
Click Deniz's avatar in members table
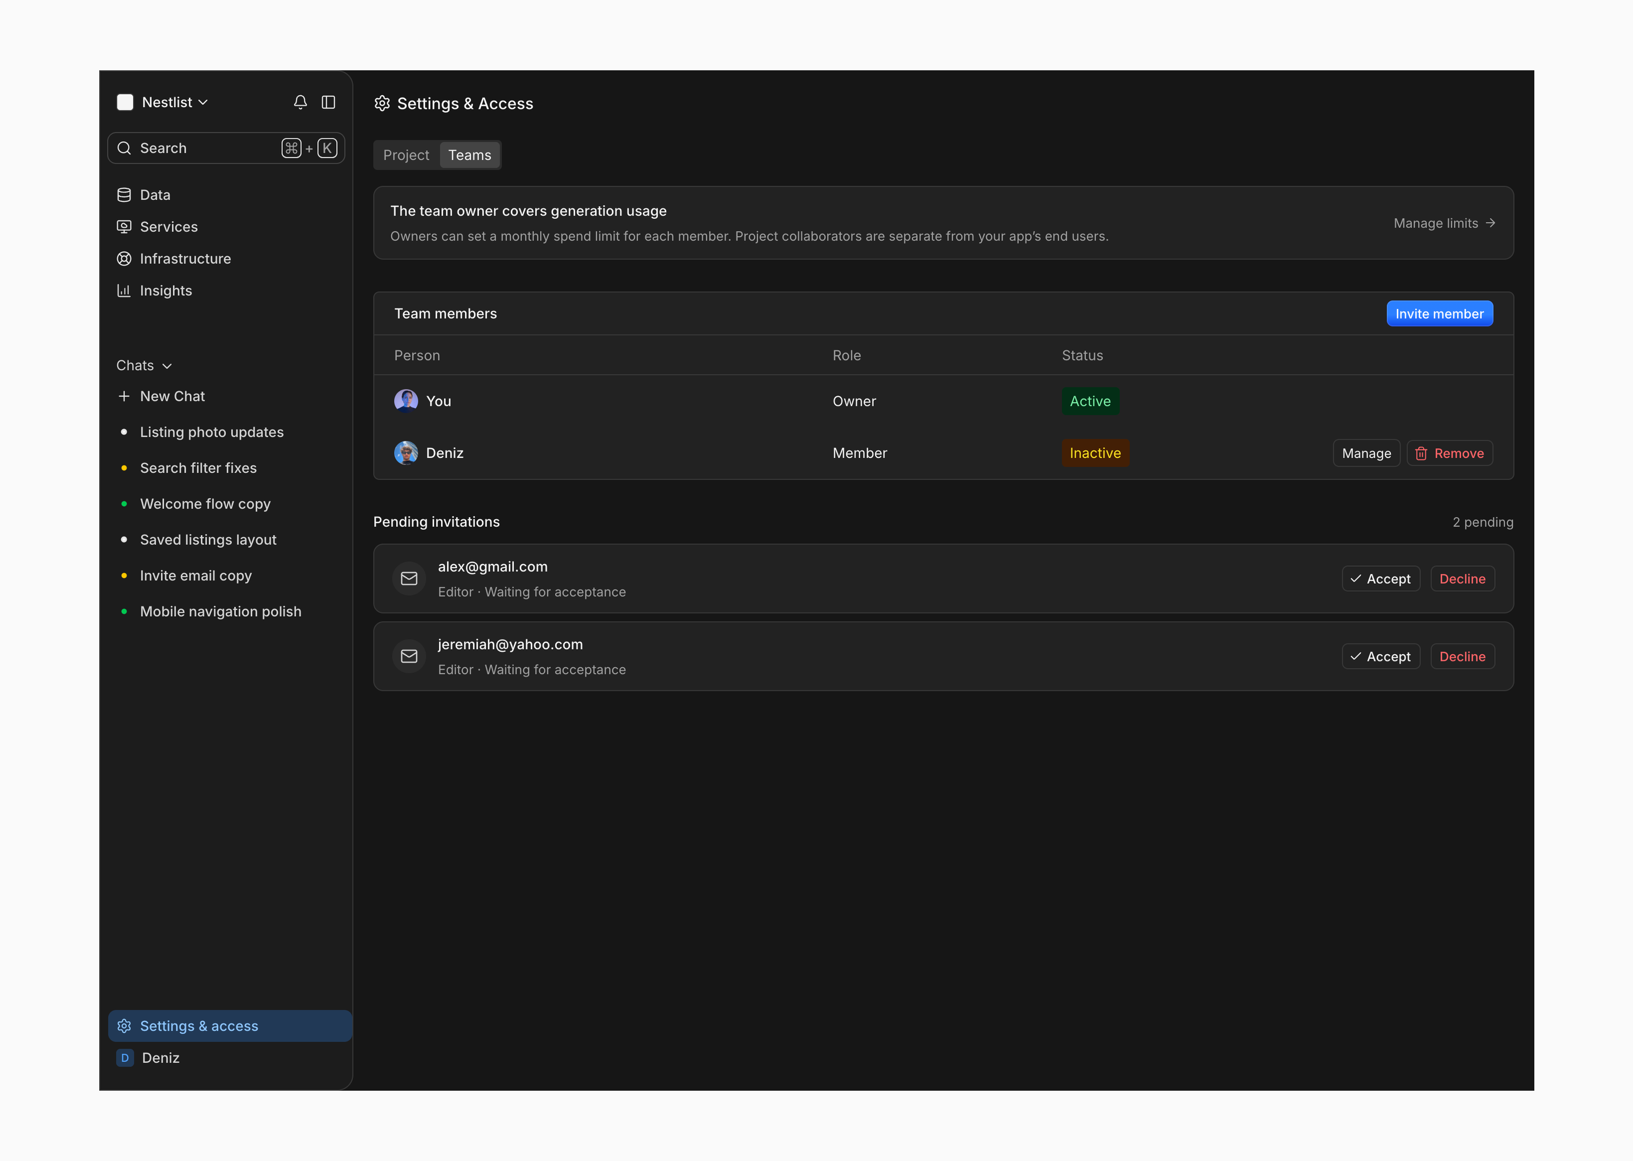coord(406,454)
